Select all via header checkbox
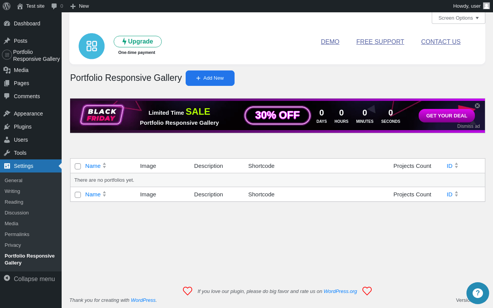Image resolution: width=493 pixels, height=308 pixels. (x=78, y=166)
